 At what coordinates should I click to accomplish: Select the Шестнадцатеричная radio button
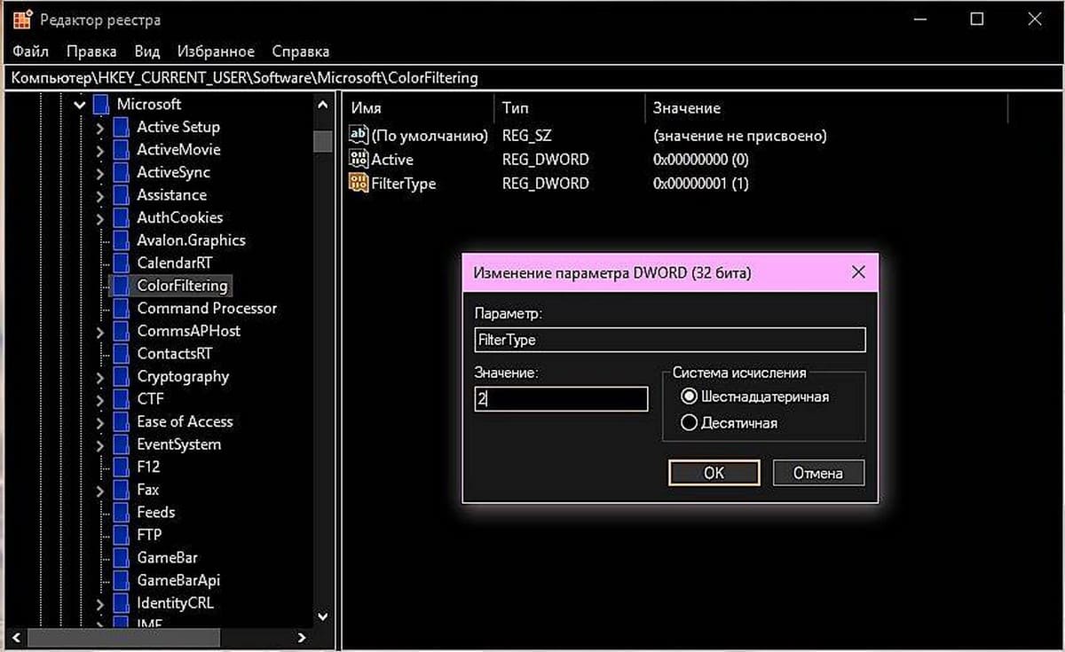coord(689,397)
